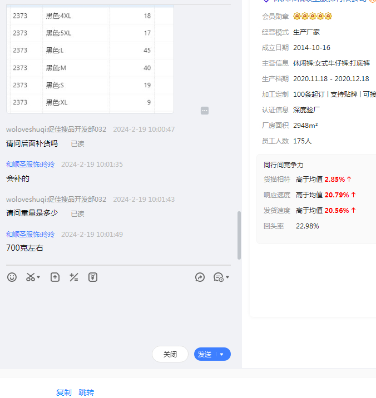This screenshot has height=398, width=376.
Task: Expand chat history dropdown arrow
Action: coord(227,277)
